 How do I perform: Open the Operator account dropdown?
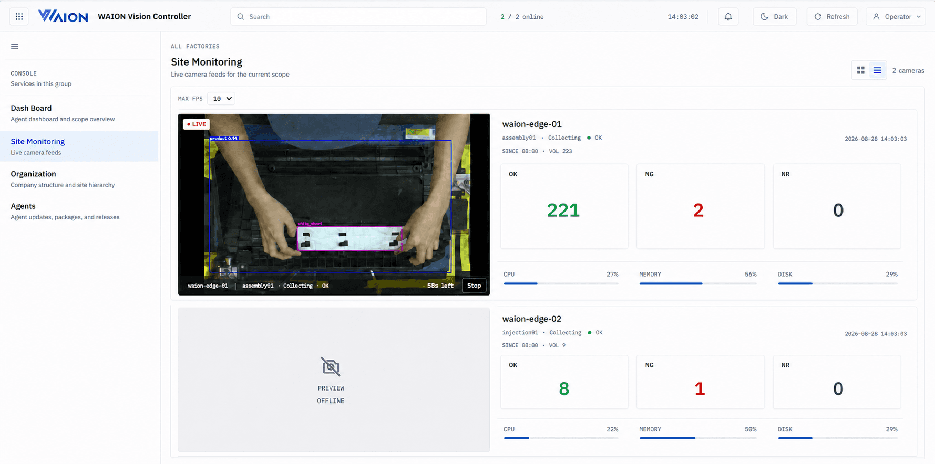click(896, 17)
